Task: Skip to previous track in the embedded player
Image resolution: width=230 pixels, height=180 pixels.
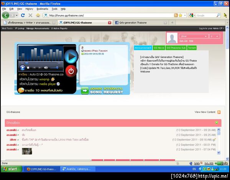Action: 34,68
